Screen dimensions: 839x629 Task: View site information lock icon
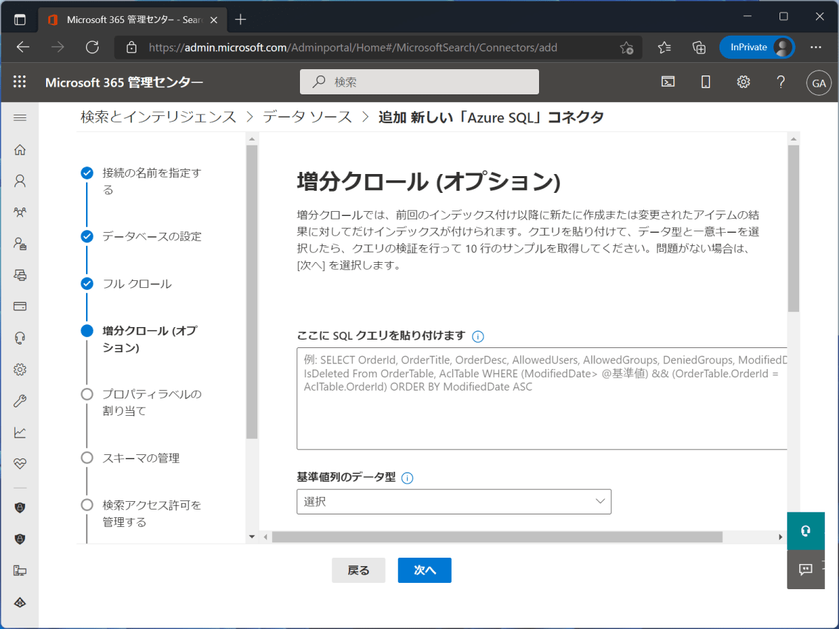coord(131,48)
